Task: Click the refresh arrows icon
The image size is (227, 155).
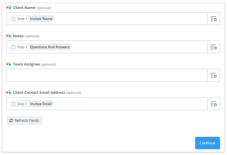Action: (11, 121)
